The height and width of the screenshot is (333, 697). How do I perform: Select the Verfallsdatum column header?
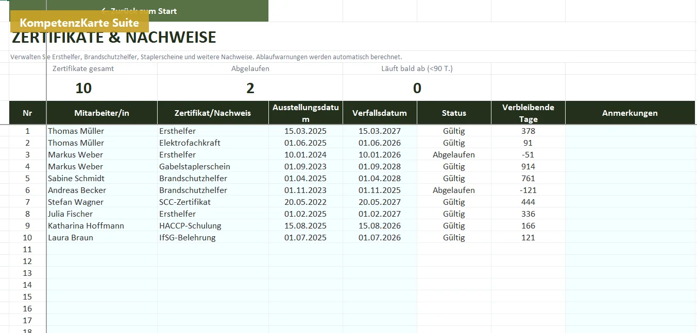coord(380,113)
